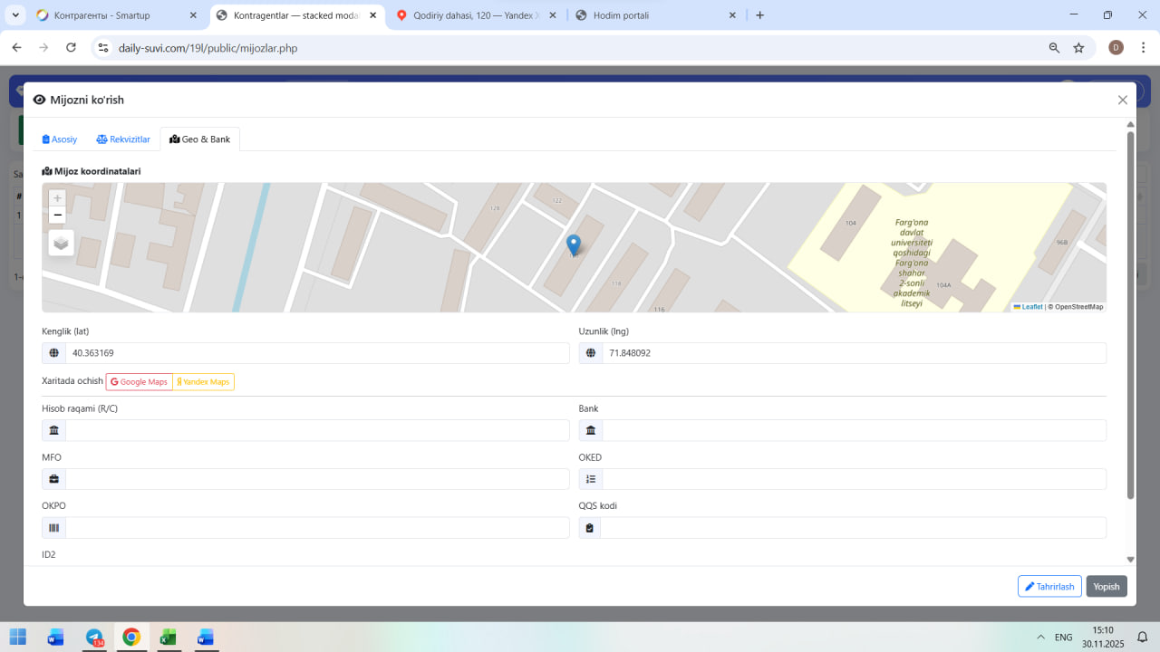The width and height of the screenshot is (1160, 652).
Task: Switch to the Asosiy tab
Action: [x=60, y=139]
